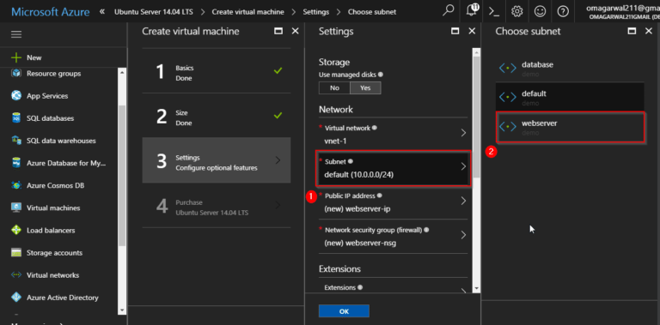Click info dot beside Subnet label
This screenshot has width=660, height=325.
coord(351,161)
